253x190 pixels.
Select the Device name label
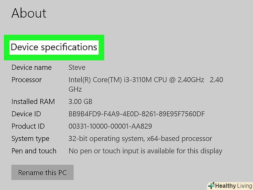tap(31, 67)
